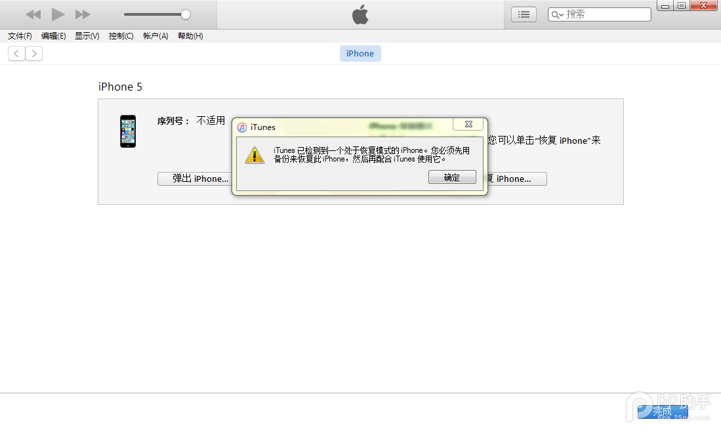
Task: Open the 帮助(H) menu
Action: coord(190,36)
